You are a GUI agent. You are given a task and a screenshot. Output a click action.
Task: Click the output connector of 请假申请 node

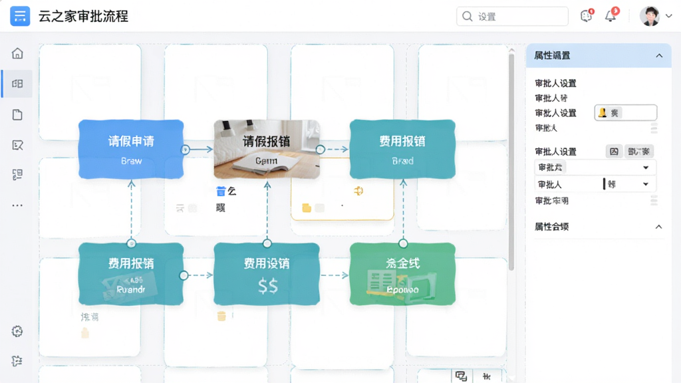pos(186,150)
